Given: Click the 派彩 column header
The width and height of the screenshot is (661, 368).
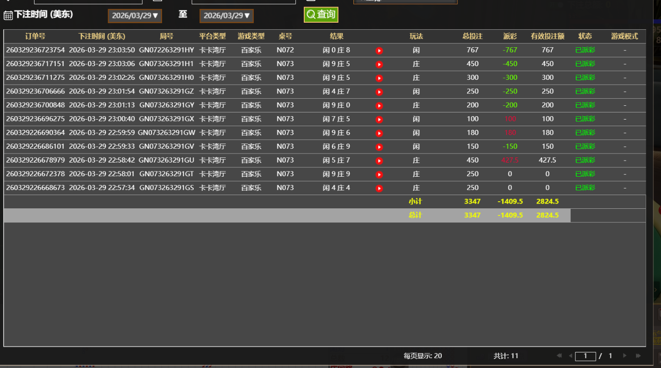Looking at the screenshot, I should click(x=510, y=36).
